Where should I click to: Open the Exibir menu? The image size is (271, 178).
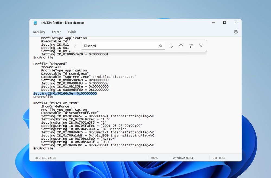click(x=72, y=32)
